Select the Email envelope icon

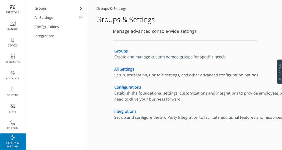[12, 107]
